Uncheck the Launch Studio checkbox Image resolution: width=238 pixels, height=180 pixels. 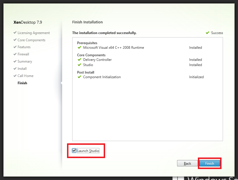click(x=74, y=151)
